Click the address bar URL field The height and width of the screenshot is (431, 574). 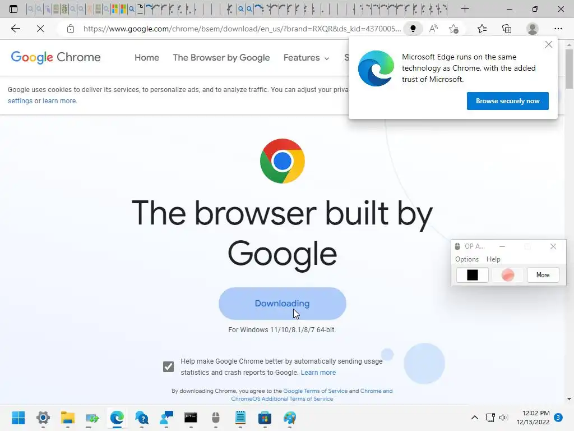click(242, 29)
